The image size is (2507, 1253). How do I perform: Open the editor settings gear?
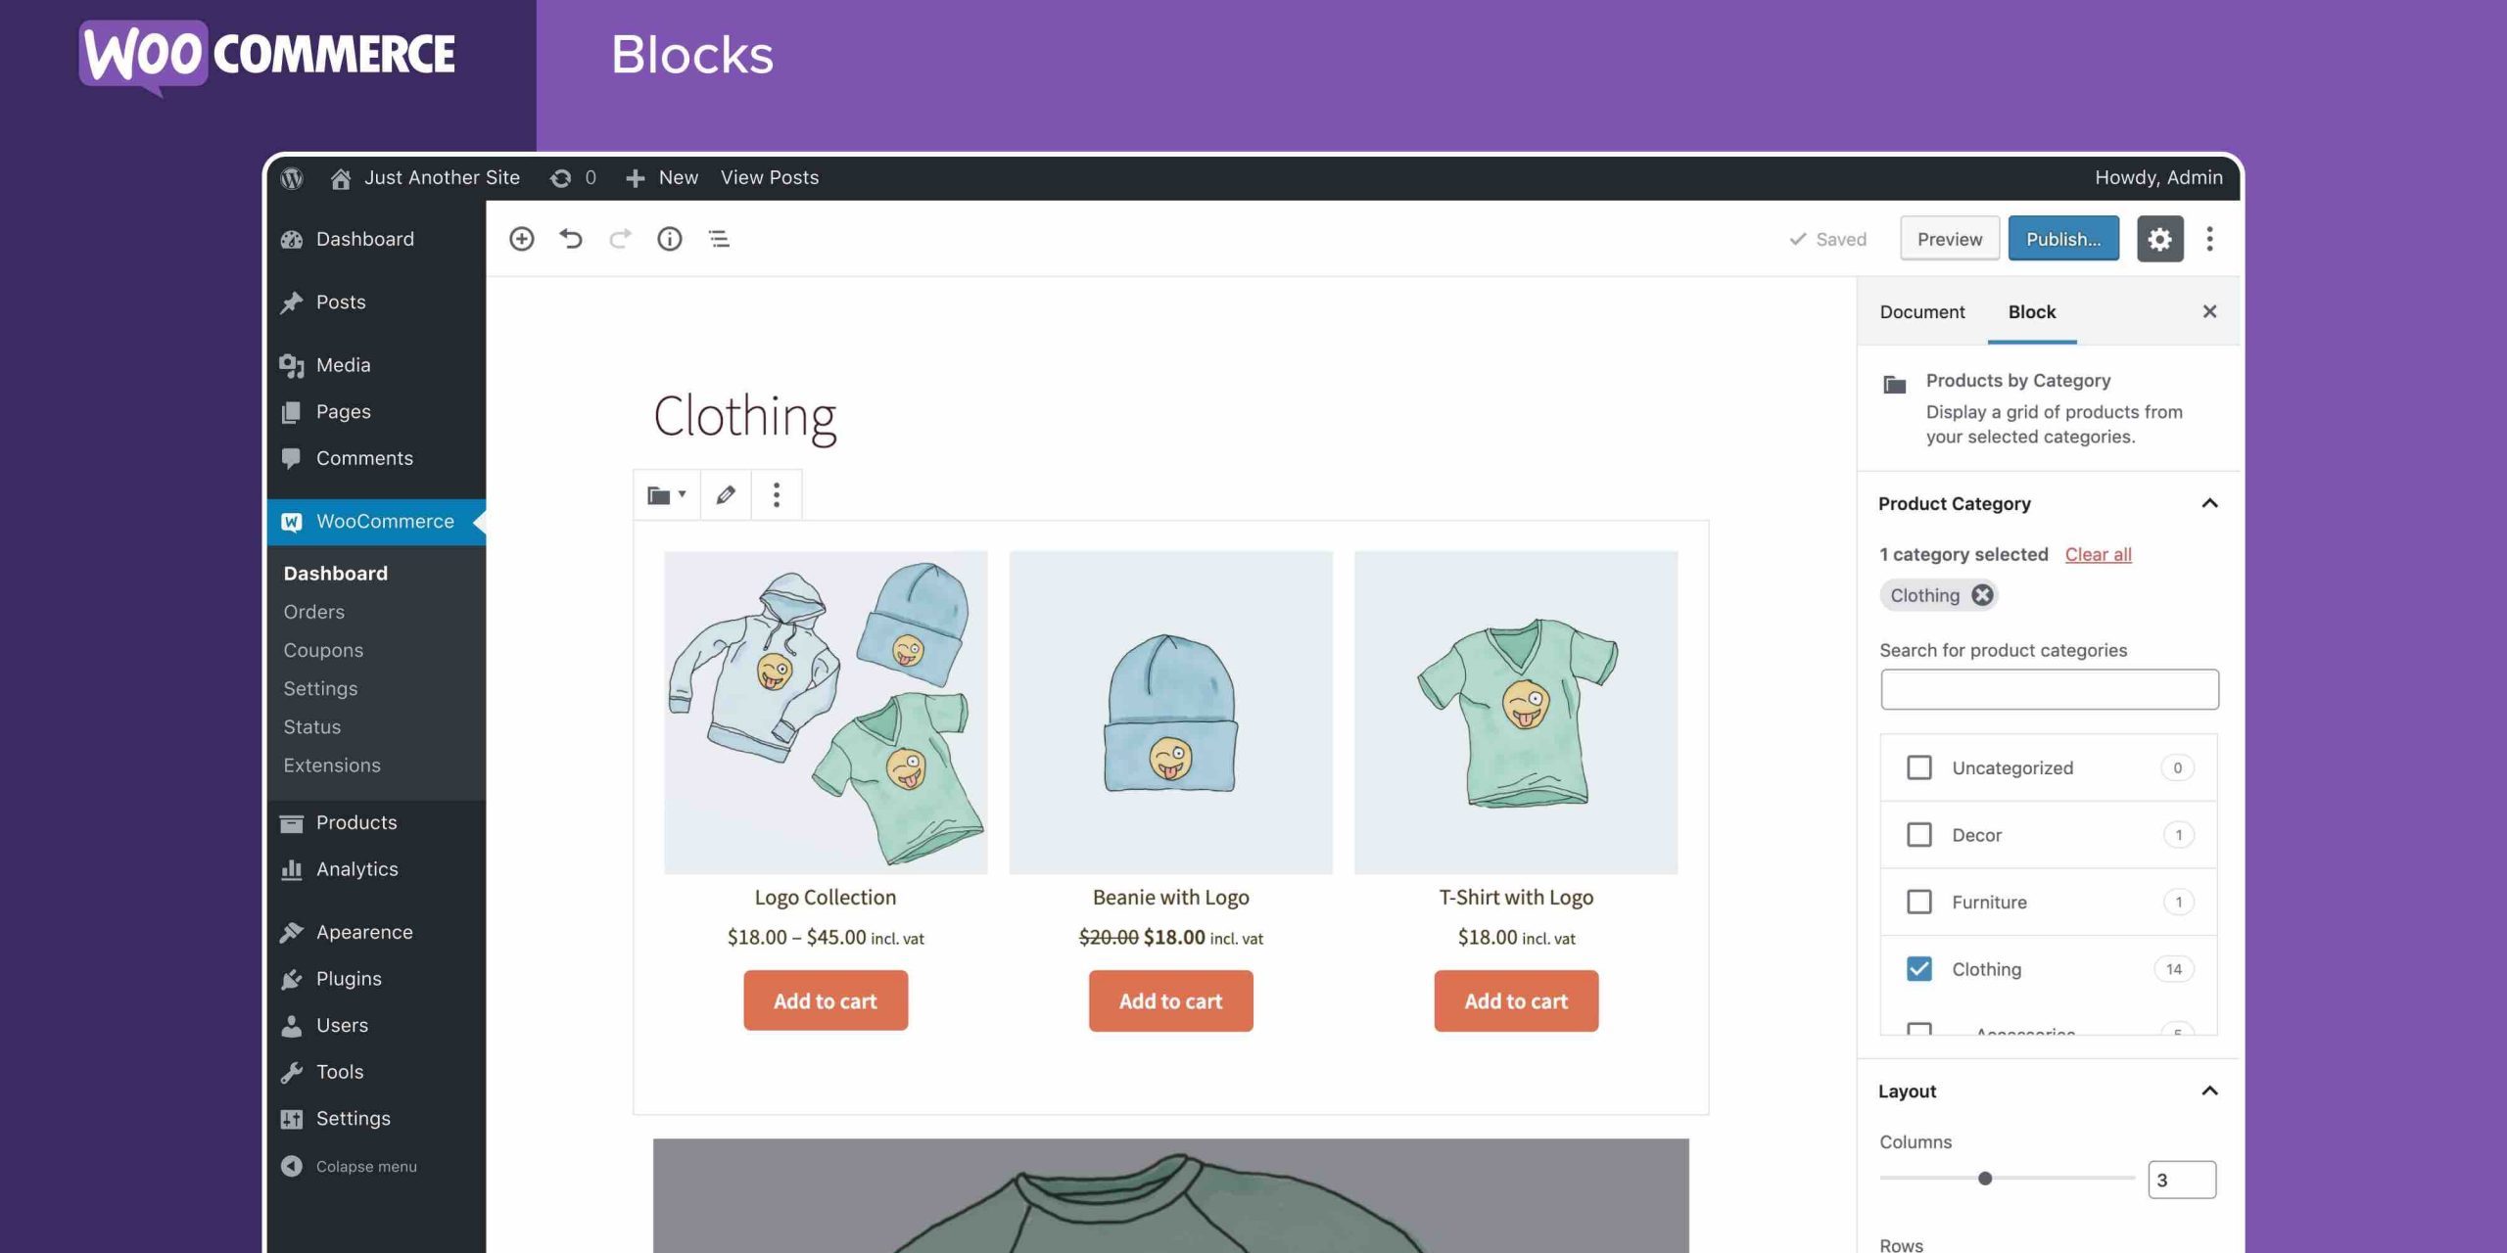pyautogui.click(x=2159, y=238)
